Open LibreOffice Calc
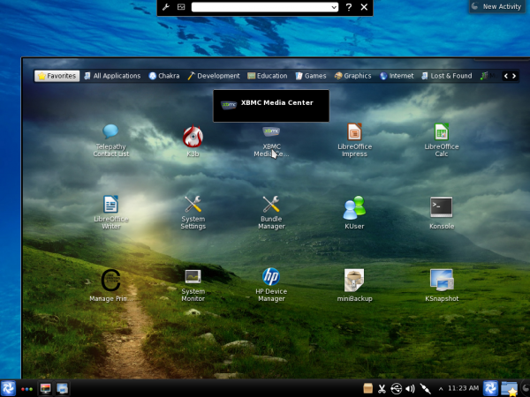Image resolution: width=530 pixels, height=397 pixels. 442,140
